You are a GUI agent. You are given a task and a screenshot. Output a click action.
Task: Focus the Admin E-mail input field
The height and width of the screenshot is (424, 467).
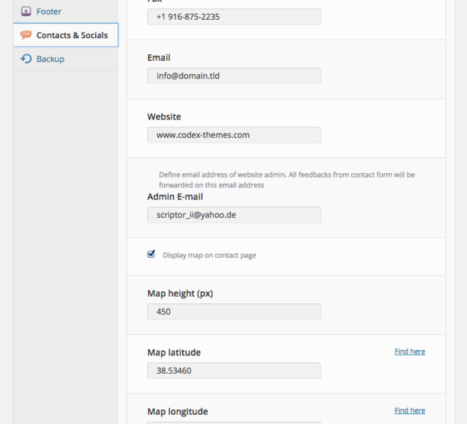[233, 215]
